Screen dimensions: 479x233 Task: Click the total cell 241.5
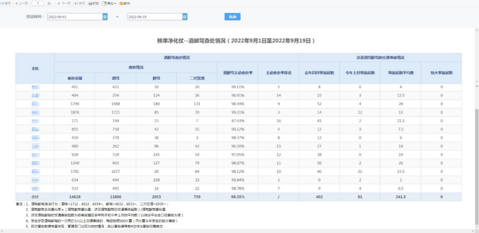pos(401,197)
